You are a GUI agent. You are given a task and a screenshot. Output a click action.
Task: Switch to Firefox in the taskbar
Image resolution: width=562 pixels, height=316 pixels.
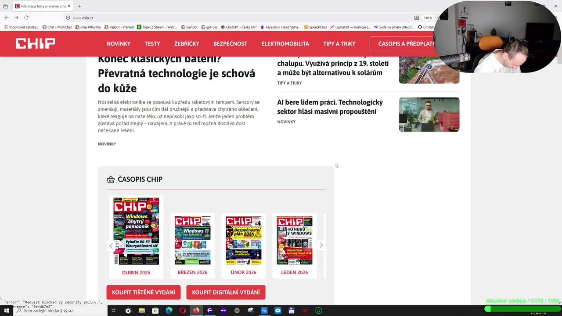196,311
